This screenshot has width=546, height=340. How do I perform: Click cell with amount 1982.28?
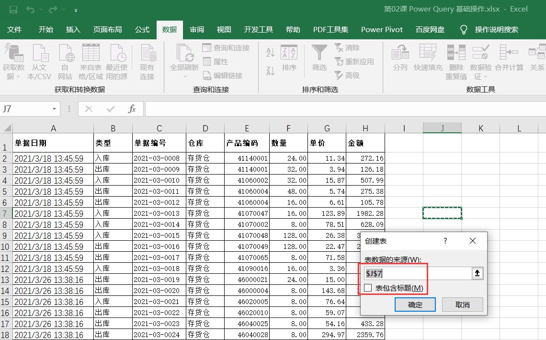pyautogui.click(x=365, y=213)
